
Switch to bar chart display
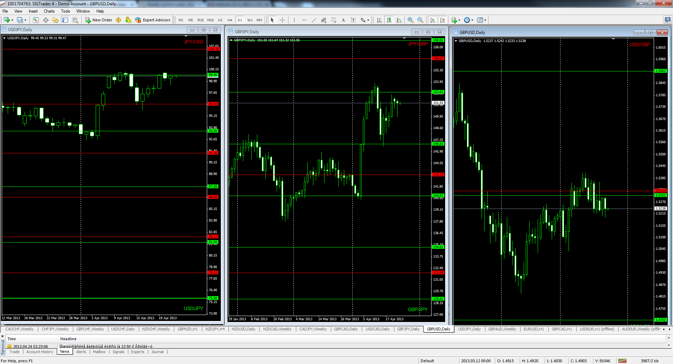(379, 20)
